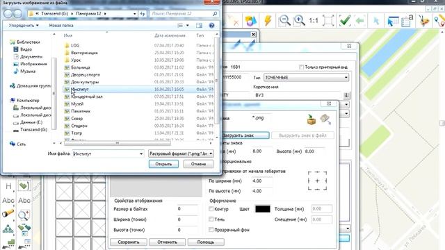This screenshot has width=445, height=250.
Task: Click the 'Открыть' button
Action: tap(163, 164)
